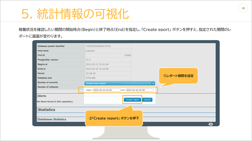This screenshot has height=141, width=252.
Task: Click the PostgreSQL version label
Action: pos(48,59)
